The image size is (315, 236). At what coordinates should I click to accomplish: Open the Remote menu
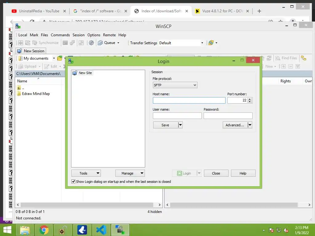(x=109, y=35)
